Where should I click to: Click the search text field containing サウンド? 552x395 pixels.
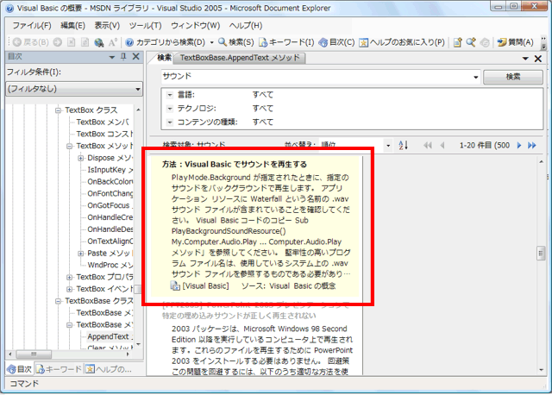pyautogui.click(x=317, y=77)
